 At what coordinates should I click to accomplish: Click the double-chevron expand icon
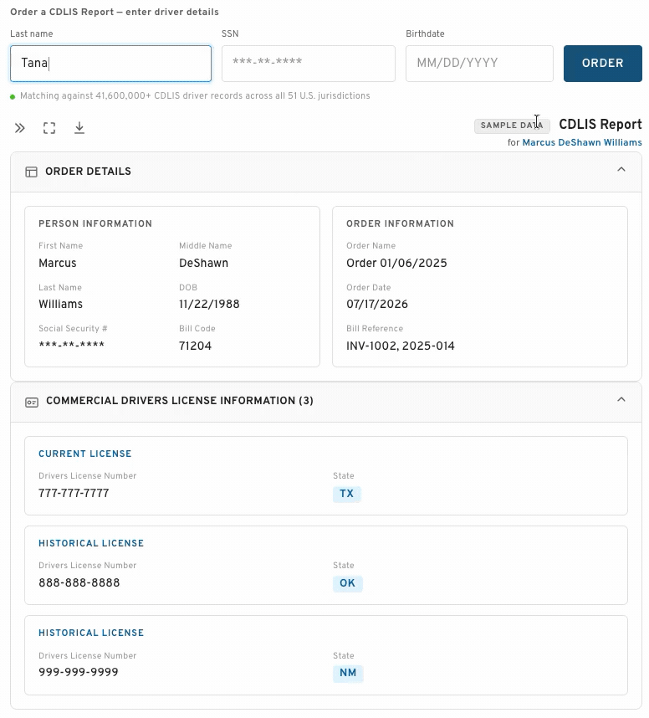point(20,128)
